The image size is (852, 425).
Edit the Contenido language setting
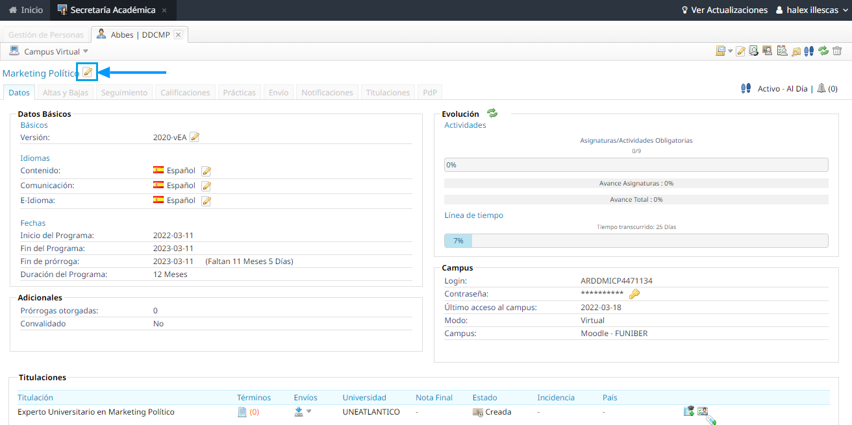click(x=207, y=171)
